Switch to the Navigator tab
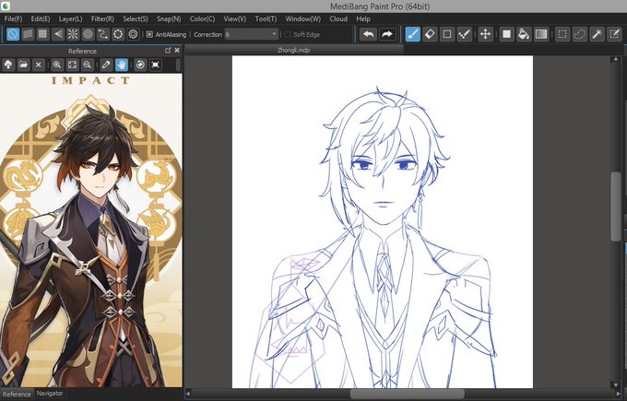 coord(50,394)
